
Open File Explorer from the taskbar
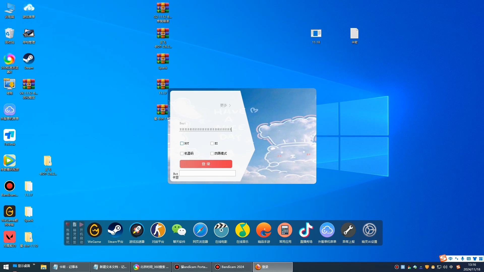tap(44, 267)
